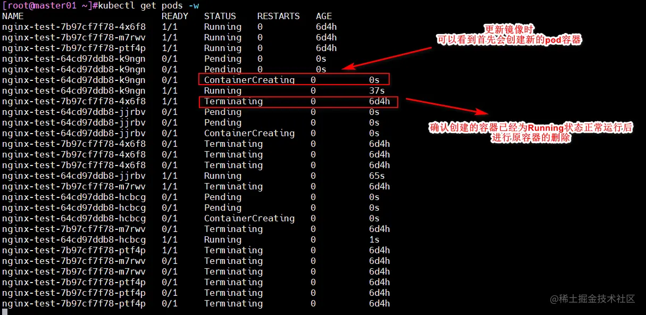This screenshot has height=315, width=646.
Task: Click Running status in the 37s row
Action: click(x=223, y=90)
